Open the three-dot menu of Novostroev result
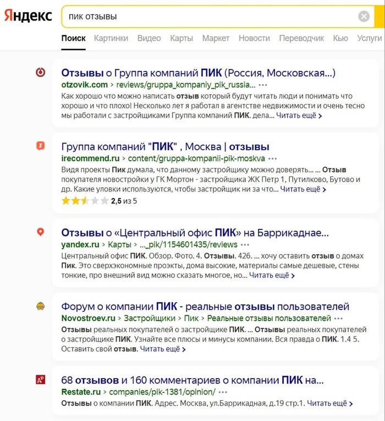This screenshot has width=385, height=421. (x=339, y=319)
